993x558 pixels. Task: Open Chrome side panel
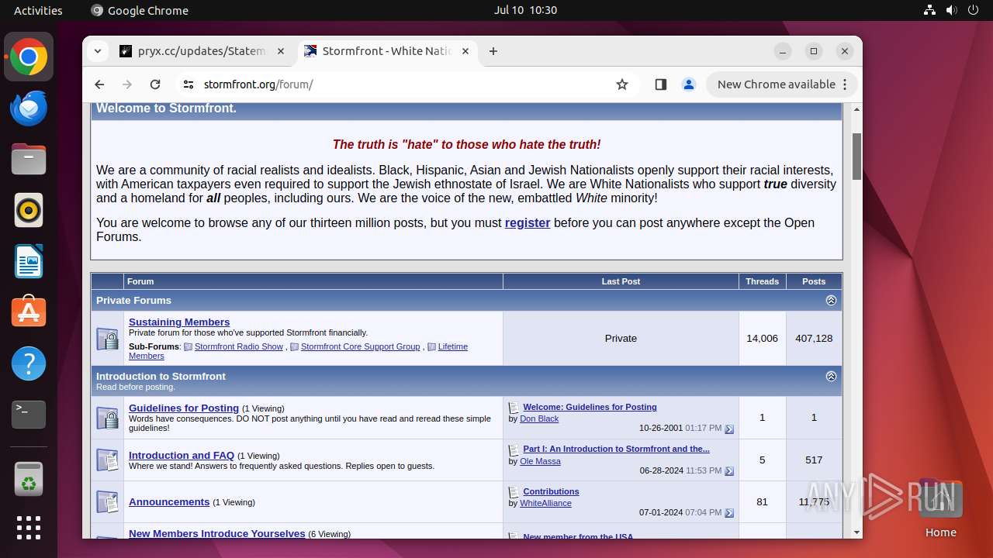[x=661, y=84]
